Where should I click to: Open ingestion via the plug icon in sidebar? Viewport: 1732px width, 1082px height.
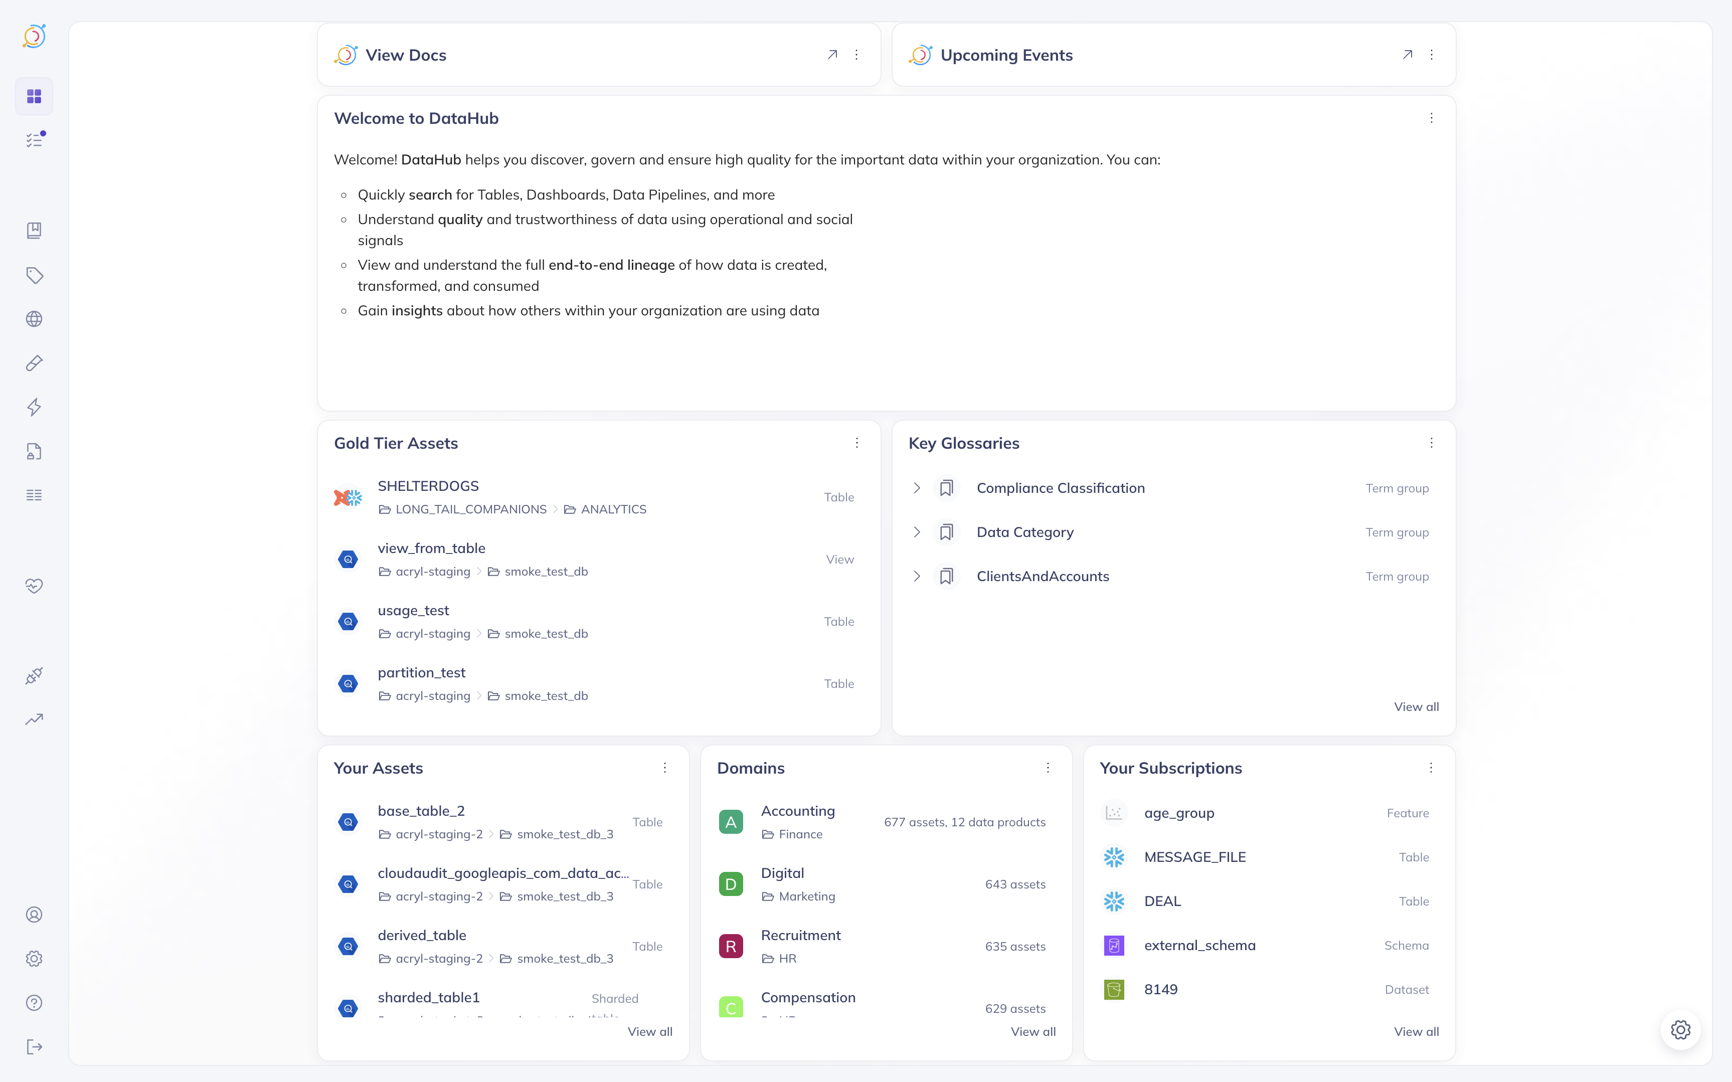point(34,675)
